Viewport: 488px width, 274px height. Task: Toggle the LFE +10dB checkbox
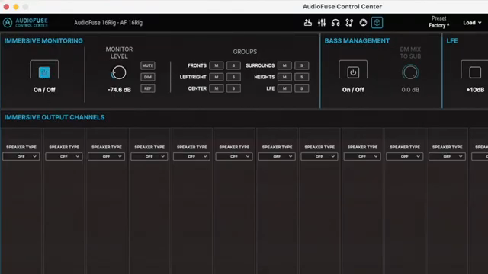click(x=475, y=72)
